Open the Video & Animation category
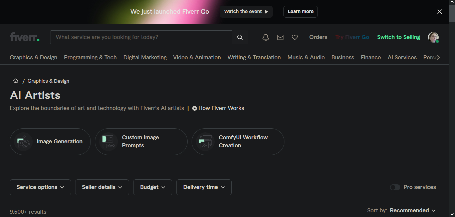The image size is (455, 217). click(x=197, y=57)
